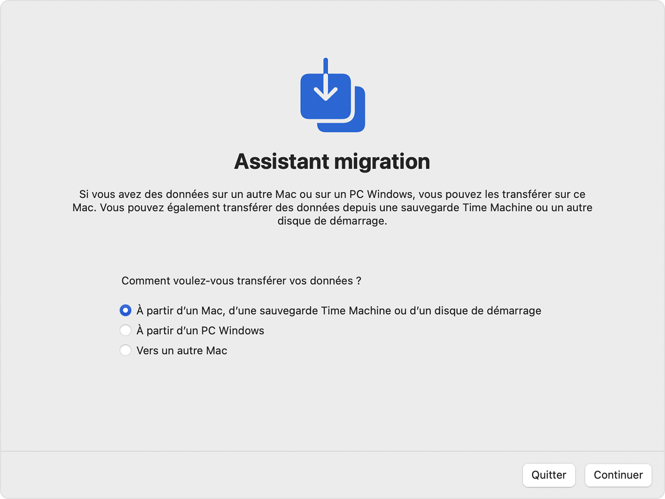This screenshot has height=499, width=665.
Task: Click the word "migration" in the title
Action: coord(382,162)
